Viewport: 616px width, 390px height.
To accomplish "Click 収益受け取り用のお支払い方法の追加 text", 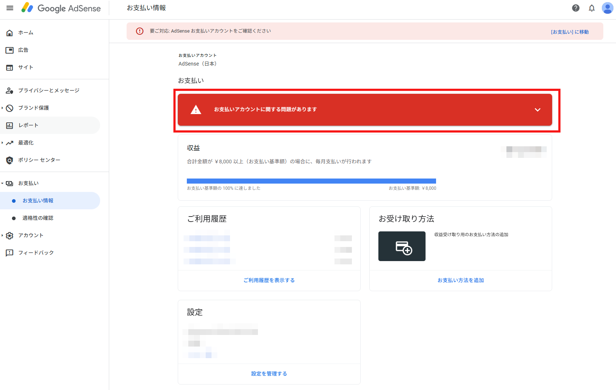I will coord(471,235).
